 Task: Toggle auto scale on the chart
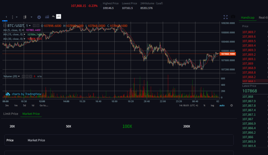point(222,106)
